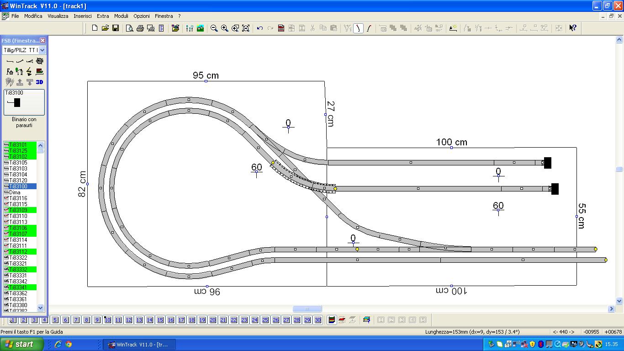Viewport: 624px width, 351px height.
Task: Select Ti83101 in the track list
Action: pos(20,145)
